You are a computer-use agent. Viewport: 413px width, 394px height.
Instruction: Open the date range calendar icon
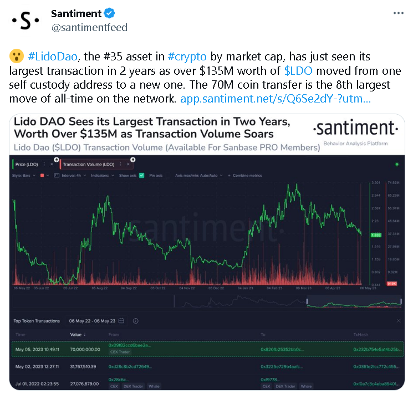point(121,320)
